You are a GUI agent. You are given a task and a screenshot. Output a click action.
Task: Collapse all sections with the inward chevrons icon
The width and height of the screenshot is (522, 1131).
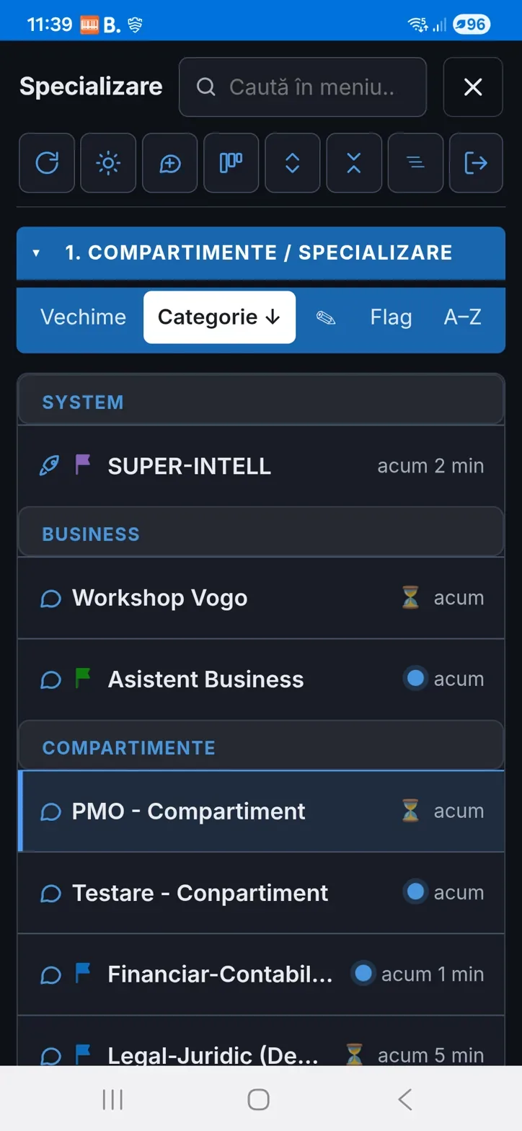354,163
